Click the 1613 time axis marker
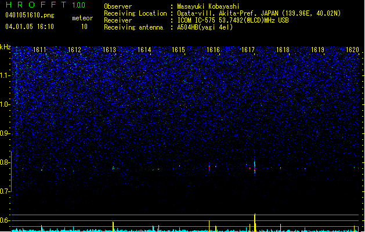 (x=109, y=50)
